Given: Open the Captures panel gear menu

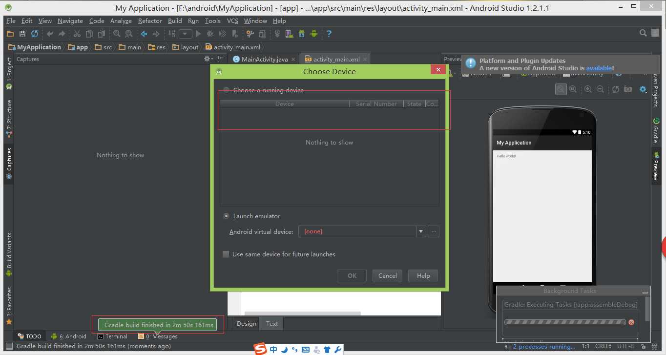Looking at the screenshot, I should (x=208, y=59).
